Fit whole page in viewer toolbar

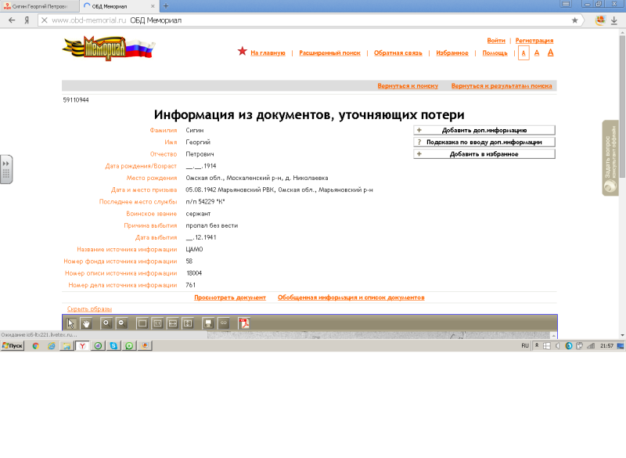(x=142, y=323)
